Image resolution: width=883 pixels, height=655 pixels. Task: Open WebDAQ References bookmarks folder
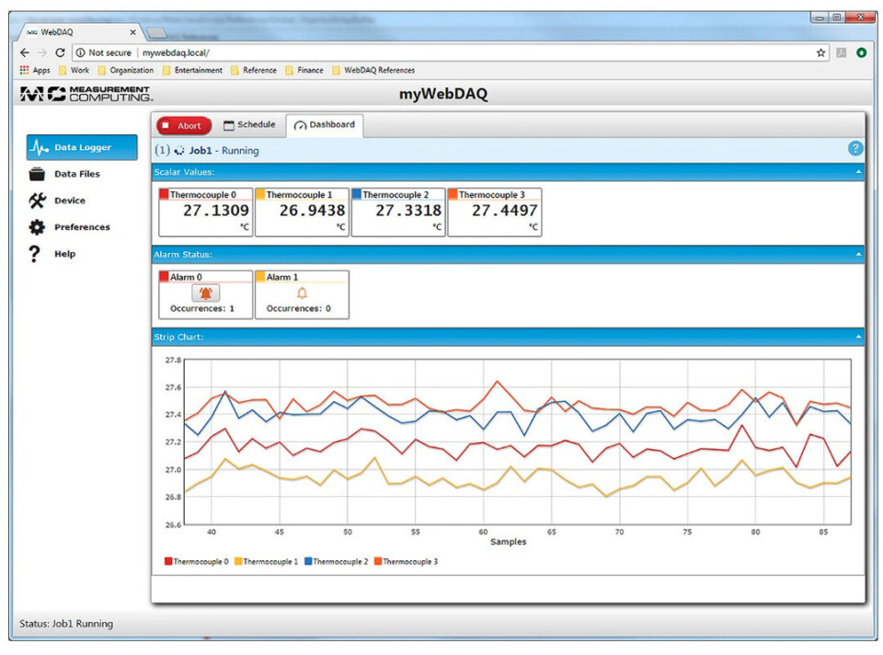click(x=373, y=71)
